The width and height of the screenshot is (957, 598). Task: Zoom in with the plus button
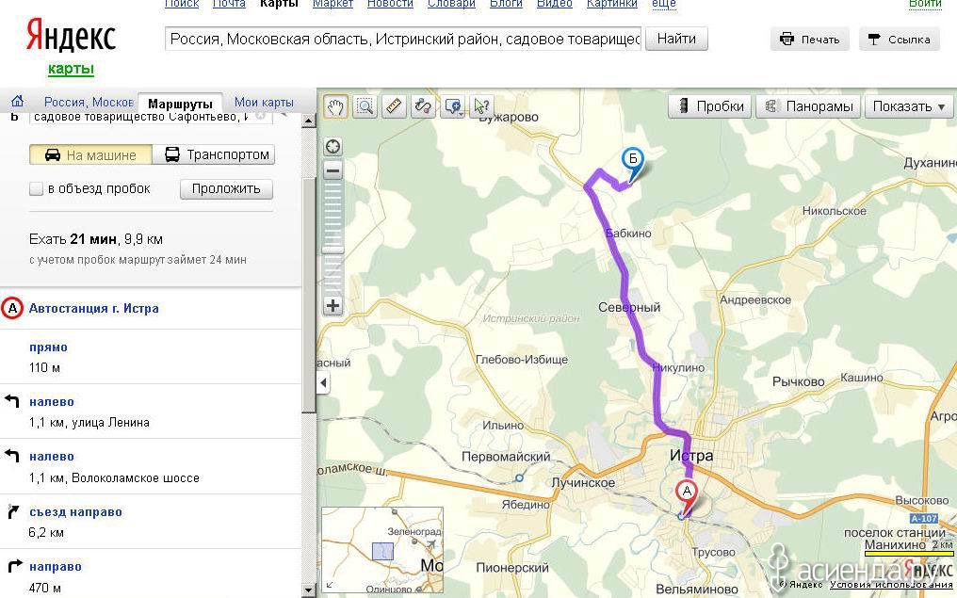[x=333, y=306]
